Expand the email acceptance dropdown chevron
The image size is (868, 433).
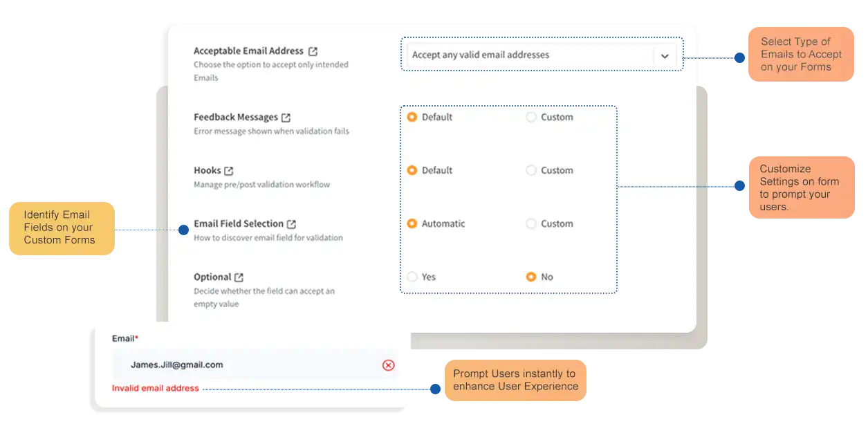664,55
